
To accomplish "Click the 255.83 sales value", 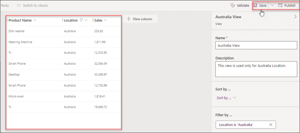I will coord(98,31).
